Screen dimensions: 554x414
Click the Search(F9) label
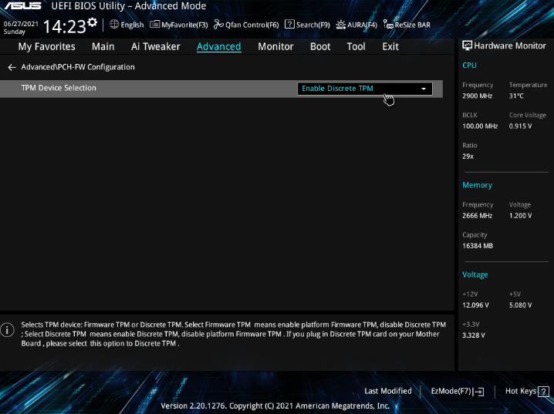coord(312,25)
